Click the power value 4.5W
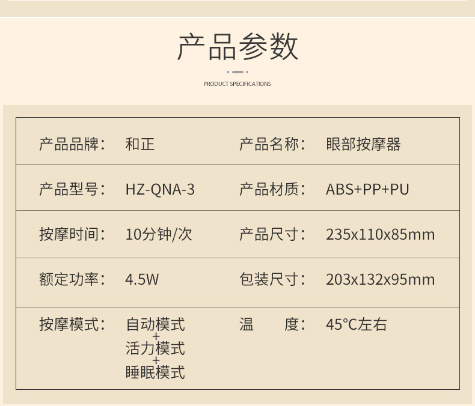This screenshot has width=475, height=406. (142, 279)
